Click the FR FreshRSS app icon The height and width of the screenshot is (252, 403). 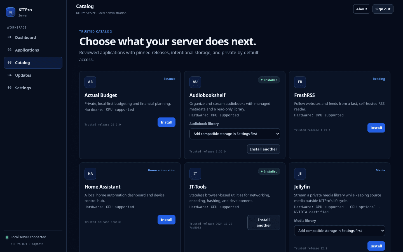click(x=300, y=82)
